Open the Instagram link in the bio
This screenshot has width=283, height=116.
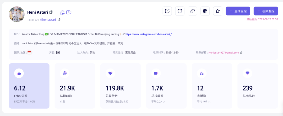click(x=148, y=34)
